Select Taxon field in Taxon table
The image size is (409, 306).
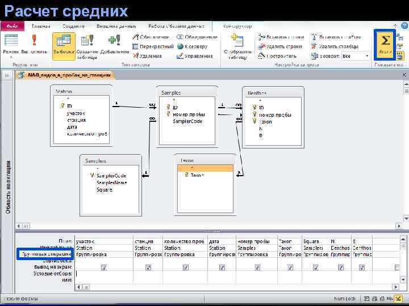[x=197, y=175]
